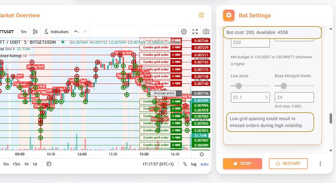
Task: Stop the bot with STOP button
Action: tap(243, 163)
